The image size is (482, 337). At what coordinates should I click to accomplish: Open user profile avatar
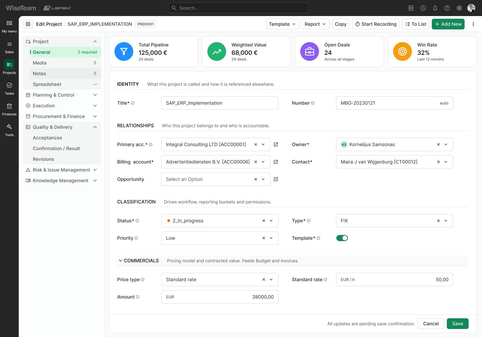(471, 8)
